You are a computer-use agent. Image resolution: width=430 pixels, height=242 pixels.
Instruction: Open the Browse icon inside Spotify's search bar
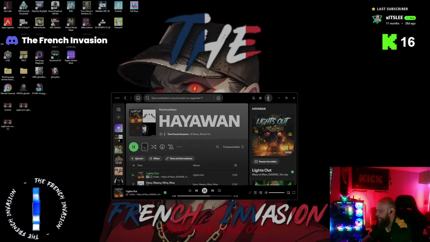218,98
